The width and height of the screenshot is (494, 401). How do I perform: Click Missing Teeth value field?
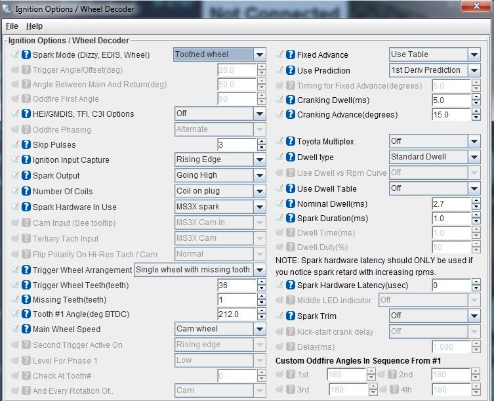(237, 299)
